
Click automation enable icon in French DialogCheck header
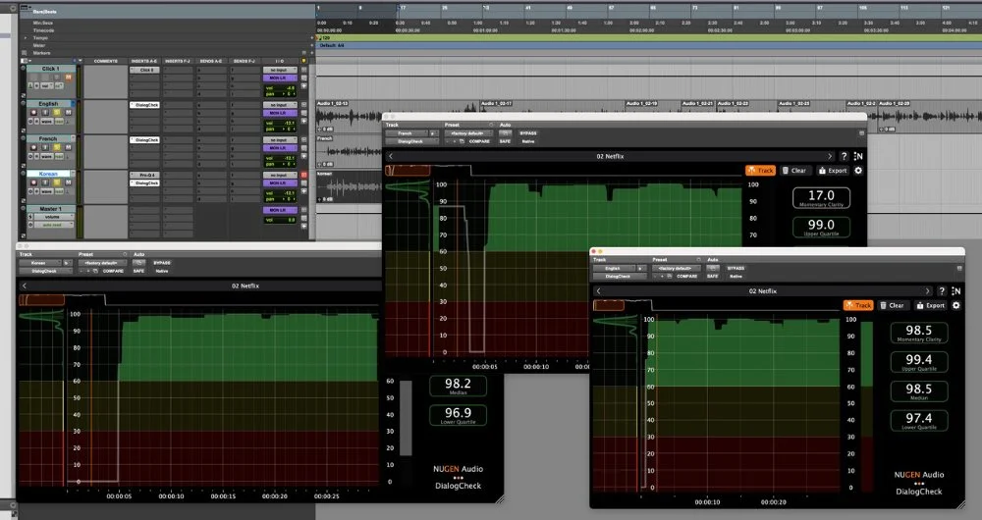[x=505, y=133]
